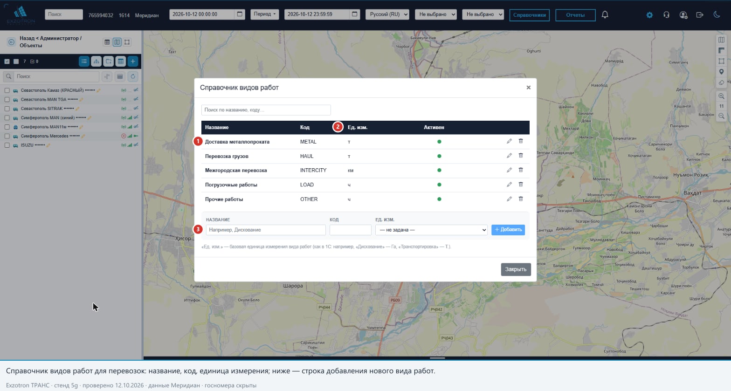The image size is (731, 391).
Task: Select the Симферополь Mercedes checkbox
Action: tap(7, 136)
